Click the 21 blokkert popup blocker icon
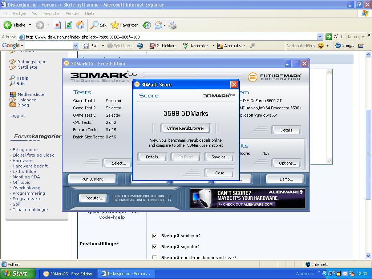The image size is (372, 279). pyautogui.click(x=152, y=45)
